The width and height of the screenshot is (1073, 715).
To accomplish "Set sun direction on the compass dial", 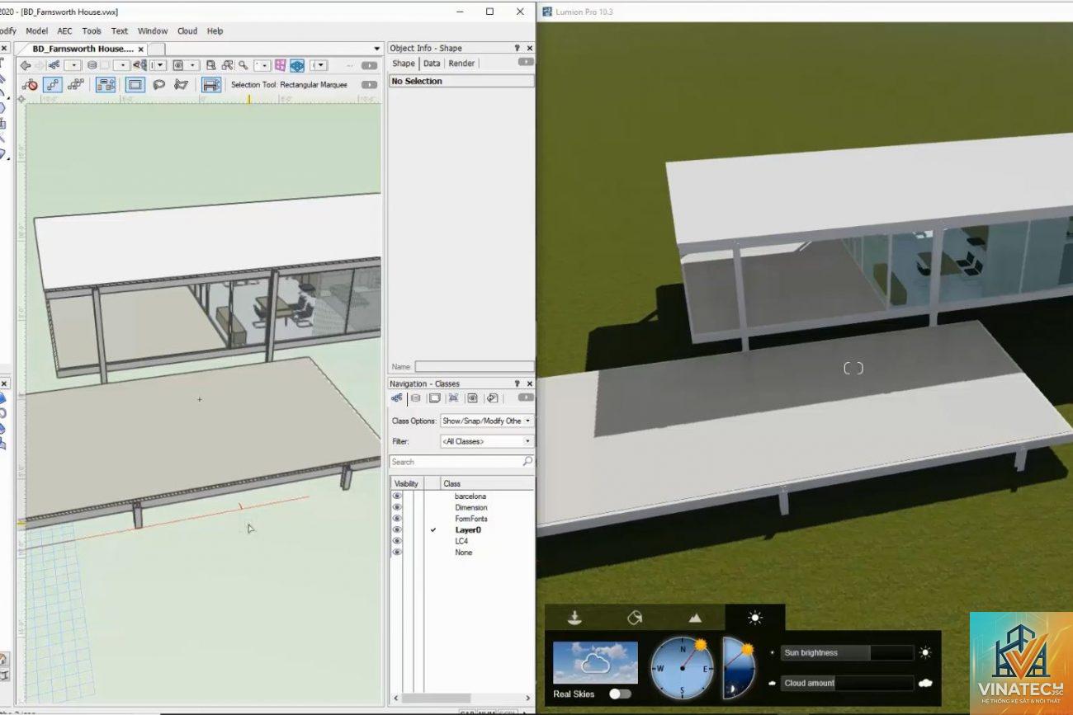I will point(683,668).
